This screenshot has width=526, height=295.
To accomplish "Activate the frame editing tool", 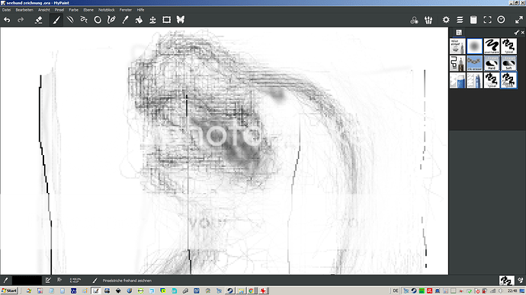I will (x=166, y=20).
